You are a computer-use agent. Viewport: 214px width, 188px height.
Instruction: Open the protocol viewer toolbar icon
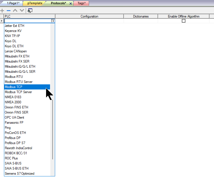[x=30, y=10]
